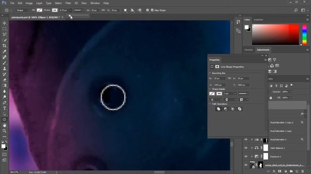Toggle the layer filter switch in Layers panel

[x=292, y=85]
